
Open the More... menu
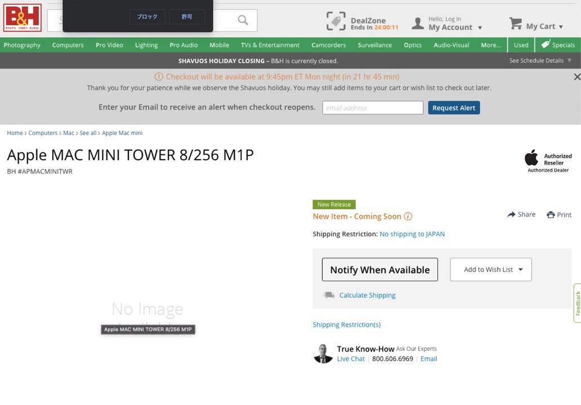(x=490, y=45)
